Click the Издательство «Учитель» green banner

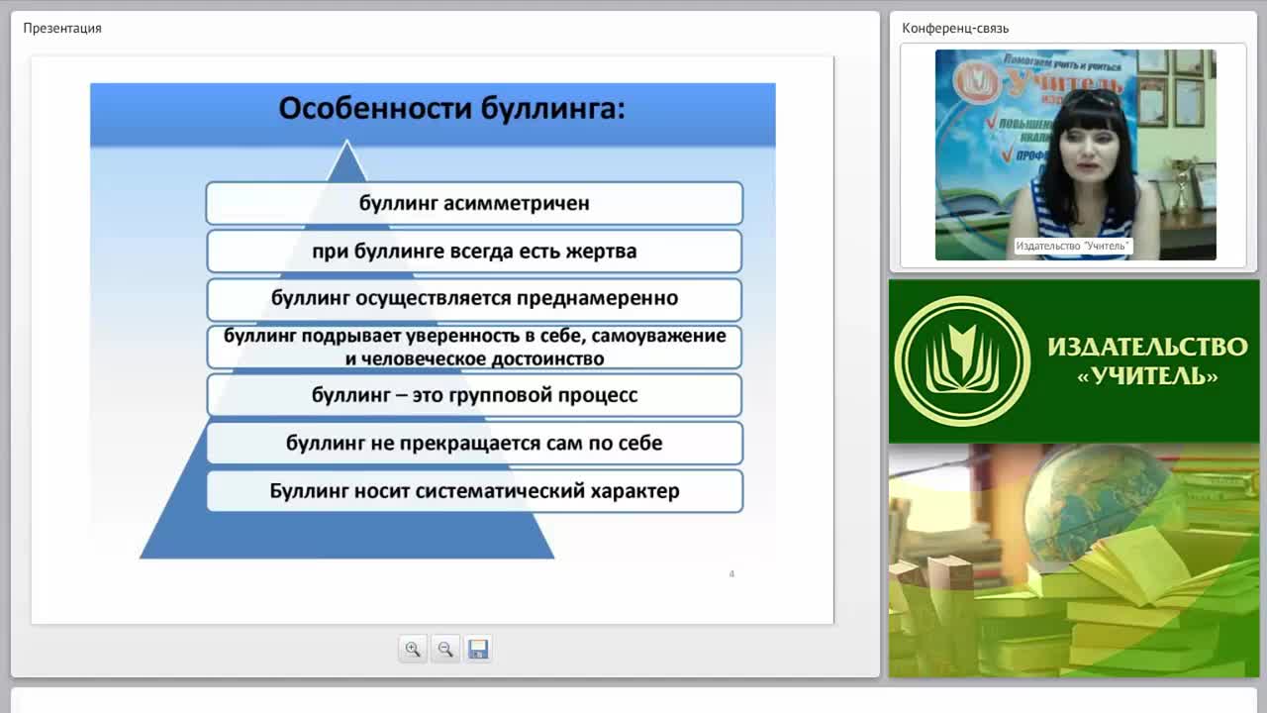coord(1074,361)
